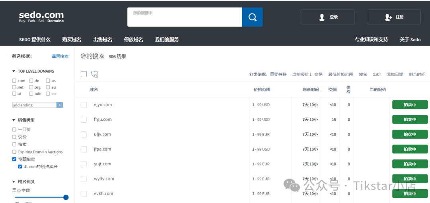Click the magnifier search button
This screenshot has width=430, height=203.
(x=252, y=17)
